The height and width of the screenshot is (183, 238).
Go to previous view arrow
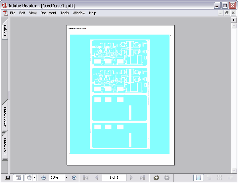point(156,177)
